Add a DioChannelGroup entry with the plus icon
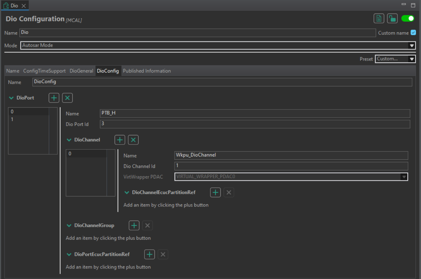The width and height of the screenshot is (421, 279). click(134, 225)
